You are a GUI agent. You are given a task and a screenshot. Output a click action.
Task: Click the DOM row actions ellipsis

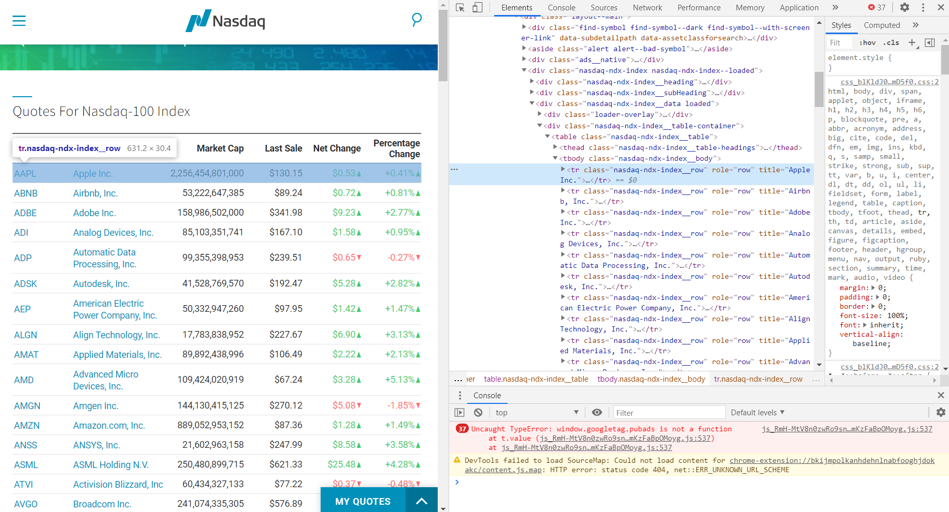click(454, 170)
